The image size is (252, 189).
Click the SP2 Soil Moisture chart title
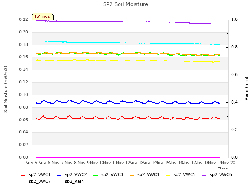point(126,4)
